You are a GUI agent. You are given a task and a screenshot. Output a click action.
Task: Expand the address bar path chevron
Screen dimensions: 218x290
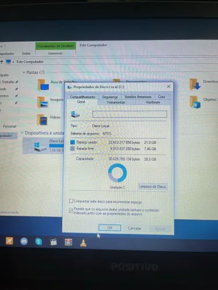pos(13,62)
